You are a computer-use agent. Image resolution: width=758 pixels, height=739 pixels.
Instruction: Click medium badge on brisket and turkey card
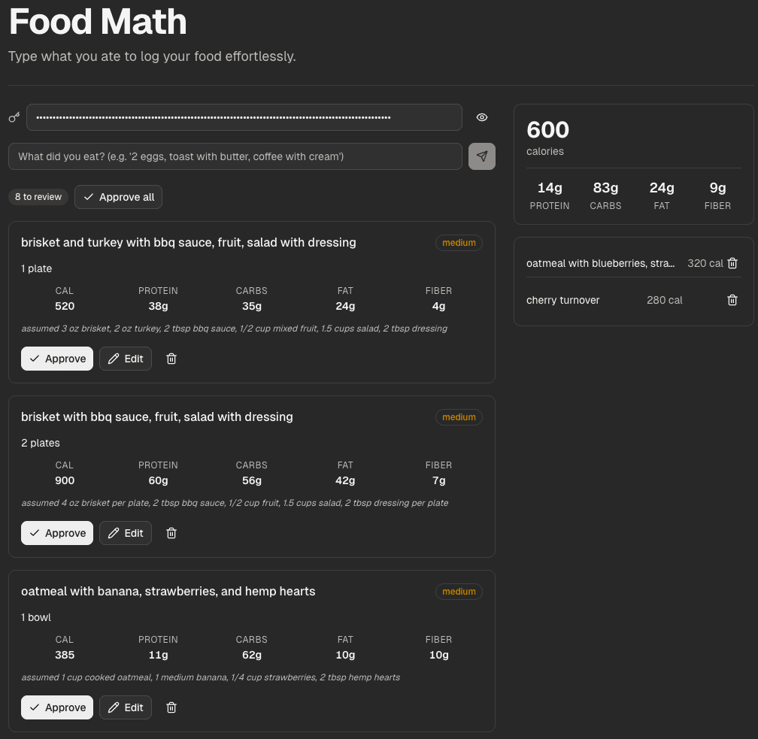point(459,243)
